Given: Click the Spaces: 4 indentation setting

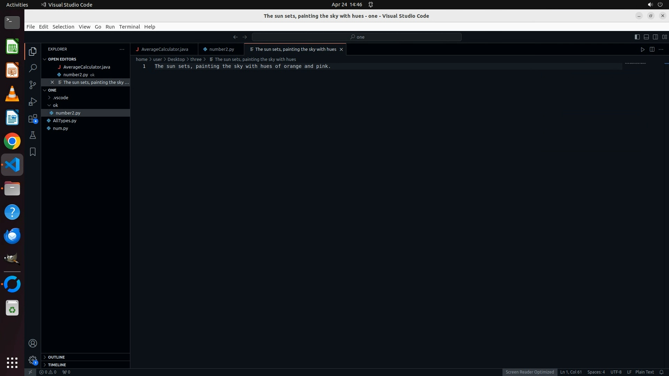Looking at the screenshot, I should pyautogui.click(x=596, y=372).
